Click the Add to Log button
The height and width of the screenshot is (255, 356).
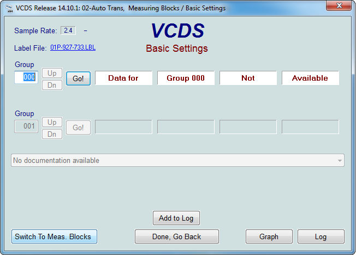click(176, 218)
